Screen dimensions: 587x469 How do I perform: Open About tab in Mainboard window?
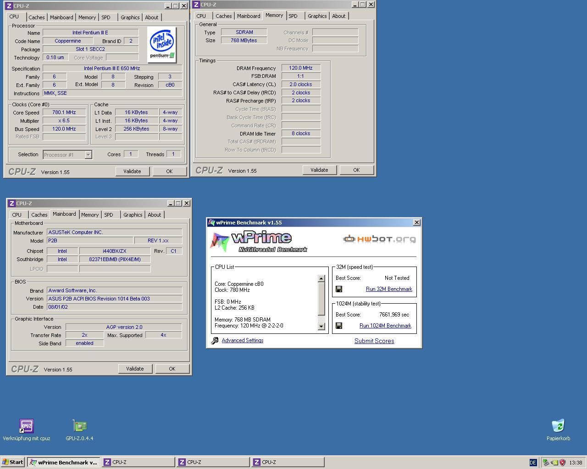click(155, 215)
